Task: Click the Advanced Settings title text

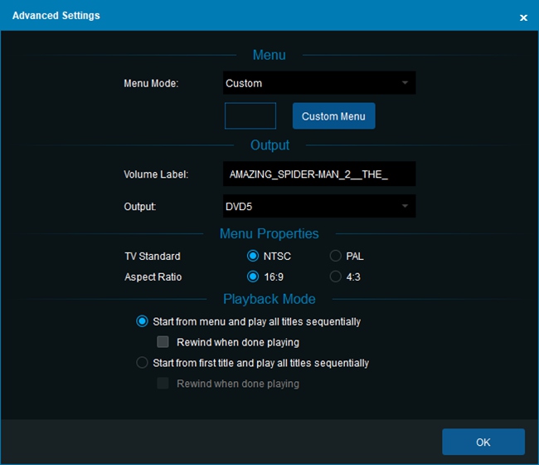Action: click(56, 16)
